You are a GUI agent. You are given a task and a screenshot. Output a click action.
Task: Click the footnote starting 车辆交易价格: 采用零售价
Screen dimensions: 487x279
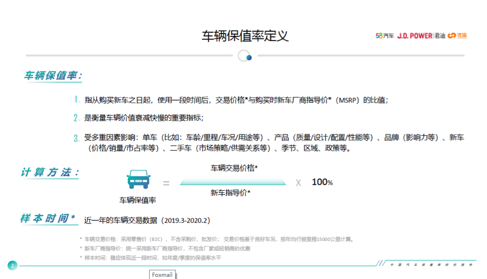pyautogui.click(x=219, y=239)
